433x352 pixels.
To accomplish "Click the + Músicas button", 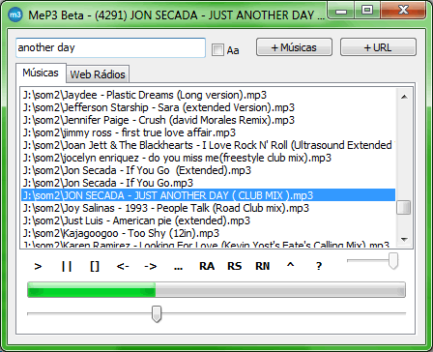I will click(294, 47).
